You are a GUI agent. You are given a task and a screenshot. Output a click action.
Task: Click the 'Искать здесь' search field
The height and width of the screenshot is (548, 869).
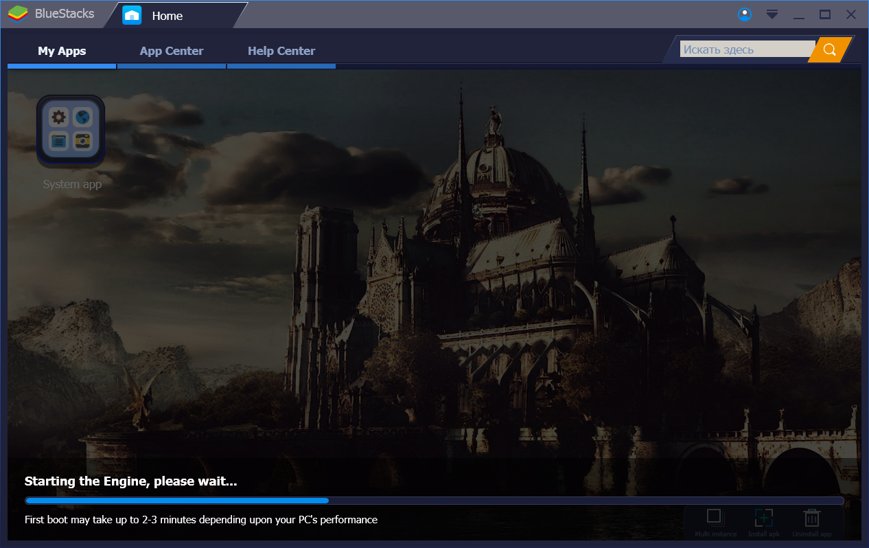747,49
